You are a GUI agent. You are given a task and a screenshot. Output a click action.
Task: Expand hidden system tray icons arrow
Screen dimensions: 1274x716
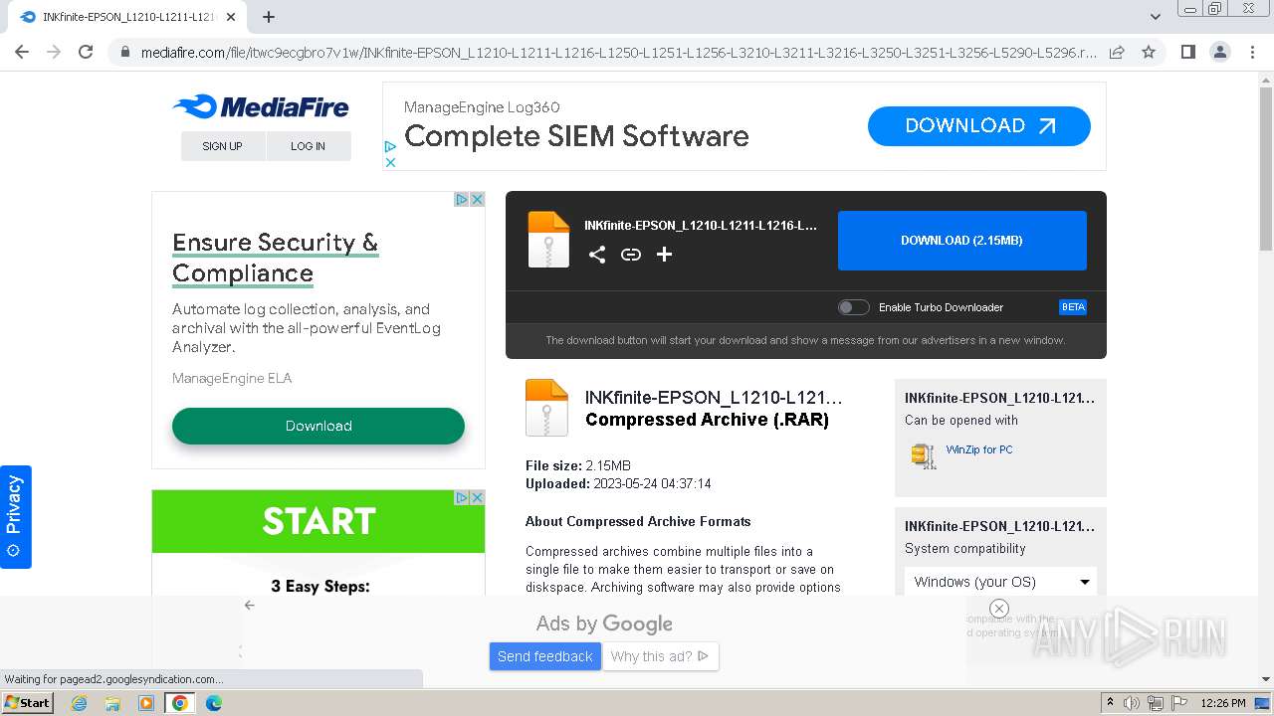1110,703
